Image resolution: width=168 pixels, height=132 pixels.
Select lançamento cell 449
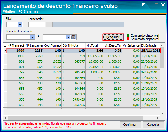(x=34, y=83)
